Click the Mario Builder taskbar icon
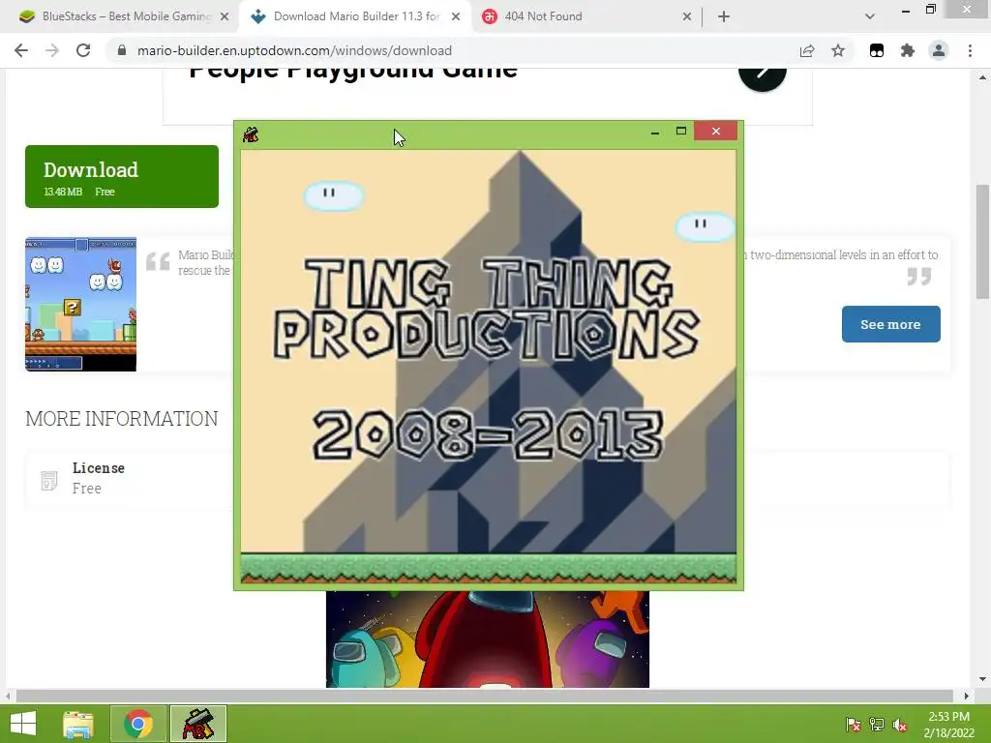 coord(197,724)
